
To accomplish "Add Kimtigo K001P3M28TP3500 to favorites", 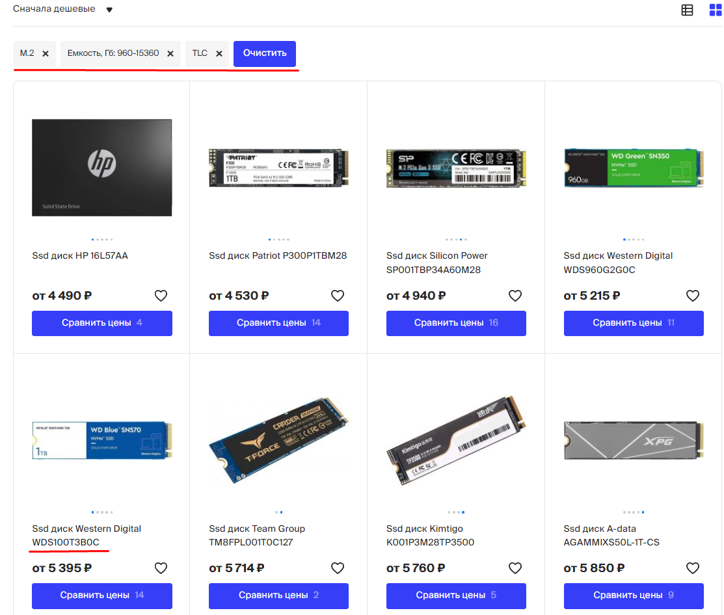I will tap(515, 568).
